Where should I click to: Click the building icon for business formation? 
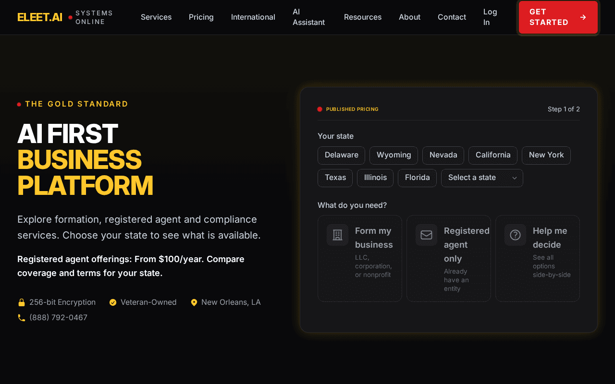coord(337,235)
